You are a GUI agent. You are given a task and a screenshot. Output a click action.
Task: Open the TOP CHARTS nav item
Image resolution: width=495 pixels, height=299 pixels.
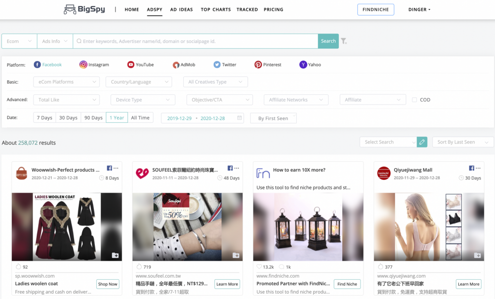(x=216, y=10)
